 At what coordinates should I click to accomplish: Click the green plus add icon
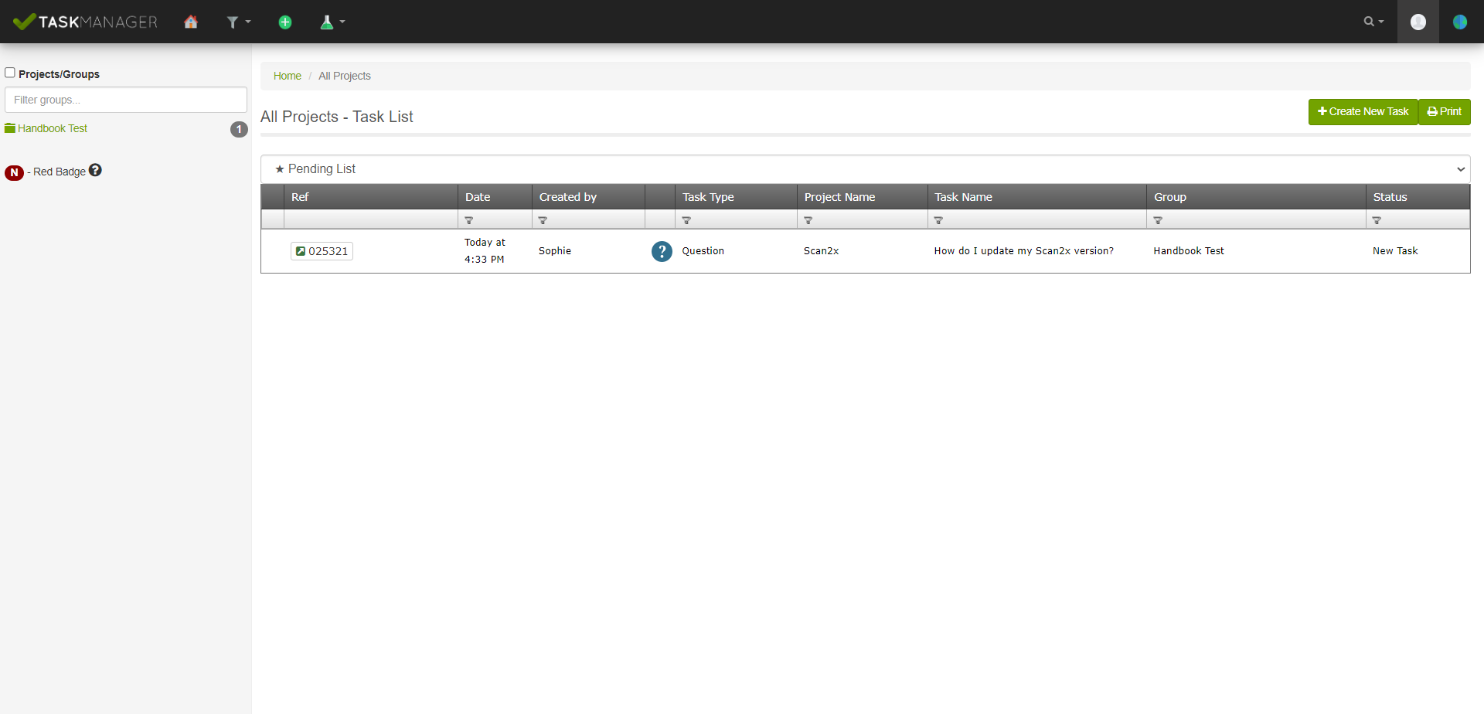(x=285, y=22)
